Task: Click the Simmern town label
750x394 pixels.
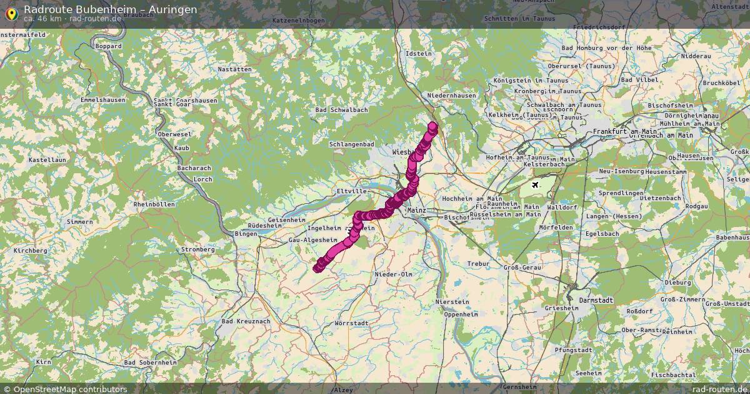Action: click(x=79, y=222)
